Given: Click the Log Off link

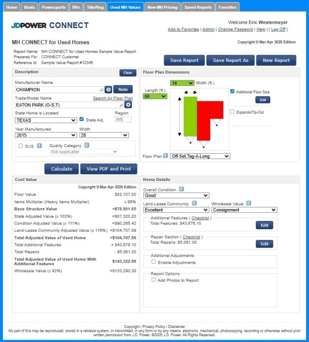Looking at the screenshot, I should pos(278,29).
